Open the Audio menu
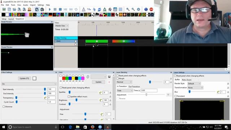 click(x=25, y=5)
